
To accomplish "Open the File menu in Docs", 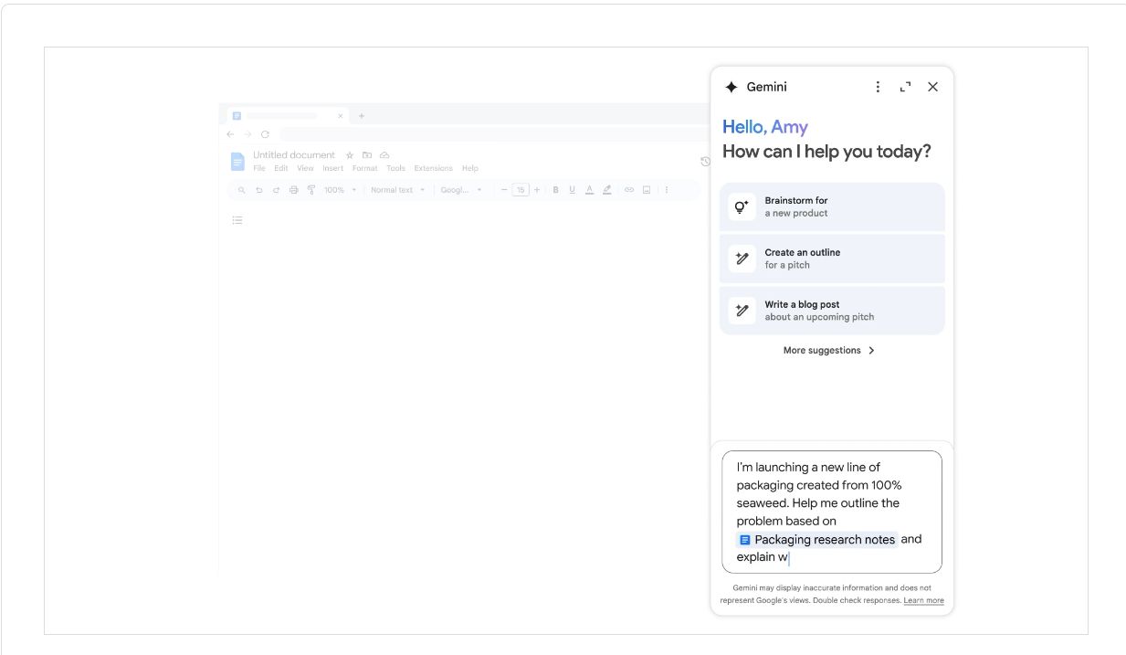I will tap(259, 168).
